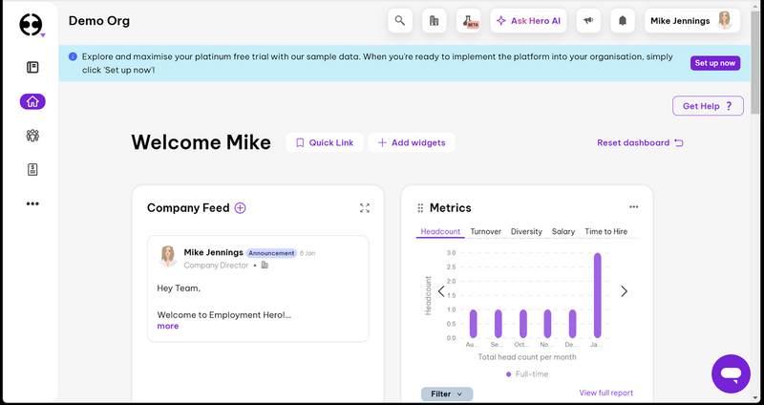Viewport: 764px width, 405px height.
Task: Open the payslip dollar icon in sidebar
Action: (32, 170)
